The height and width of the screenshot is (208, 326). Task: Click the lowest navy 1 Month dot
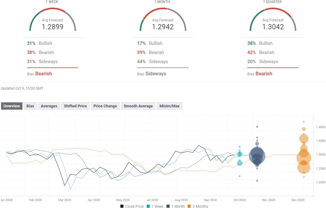point(257,181)
